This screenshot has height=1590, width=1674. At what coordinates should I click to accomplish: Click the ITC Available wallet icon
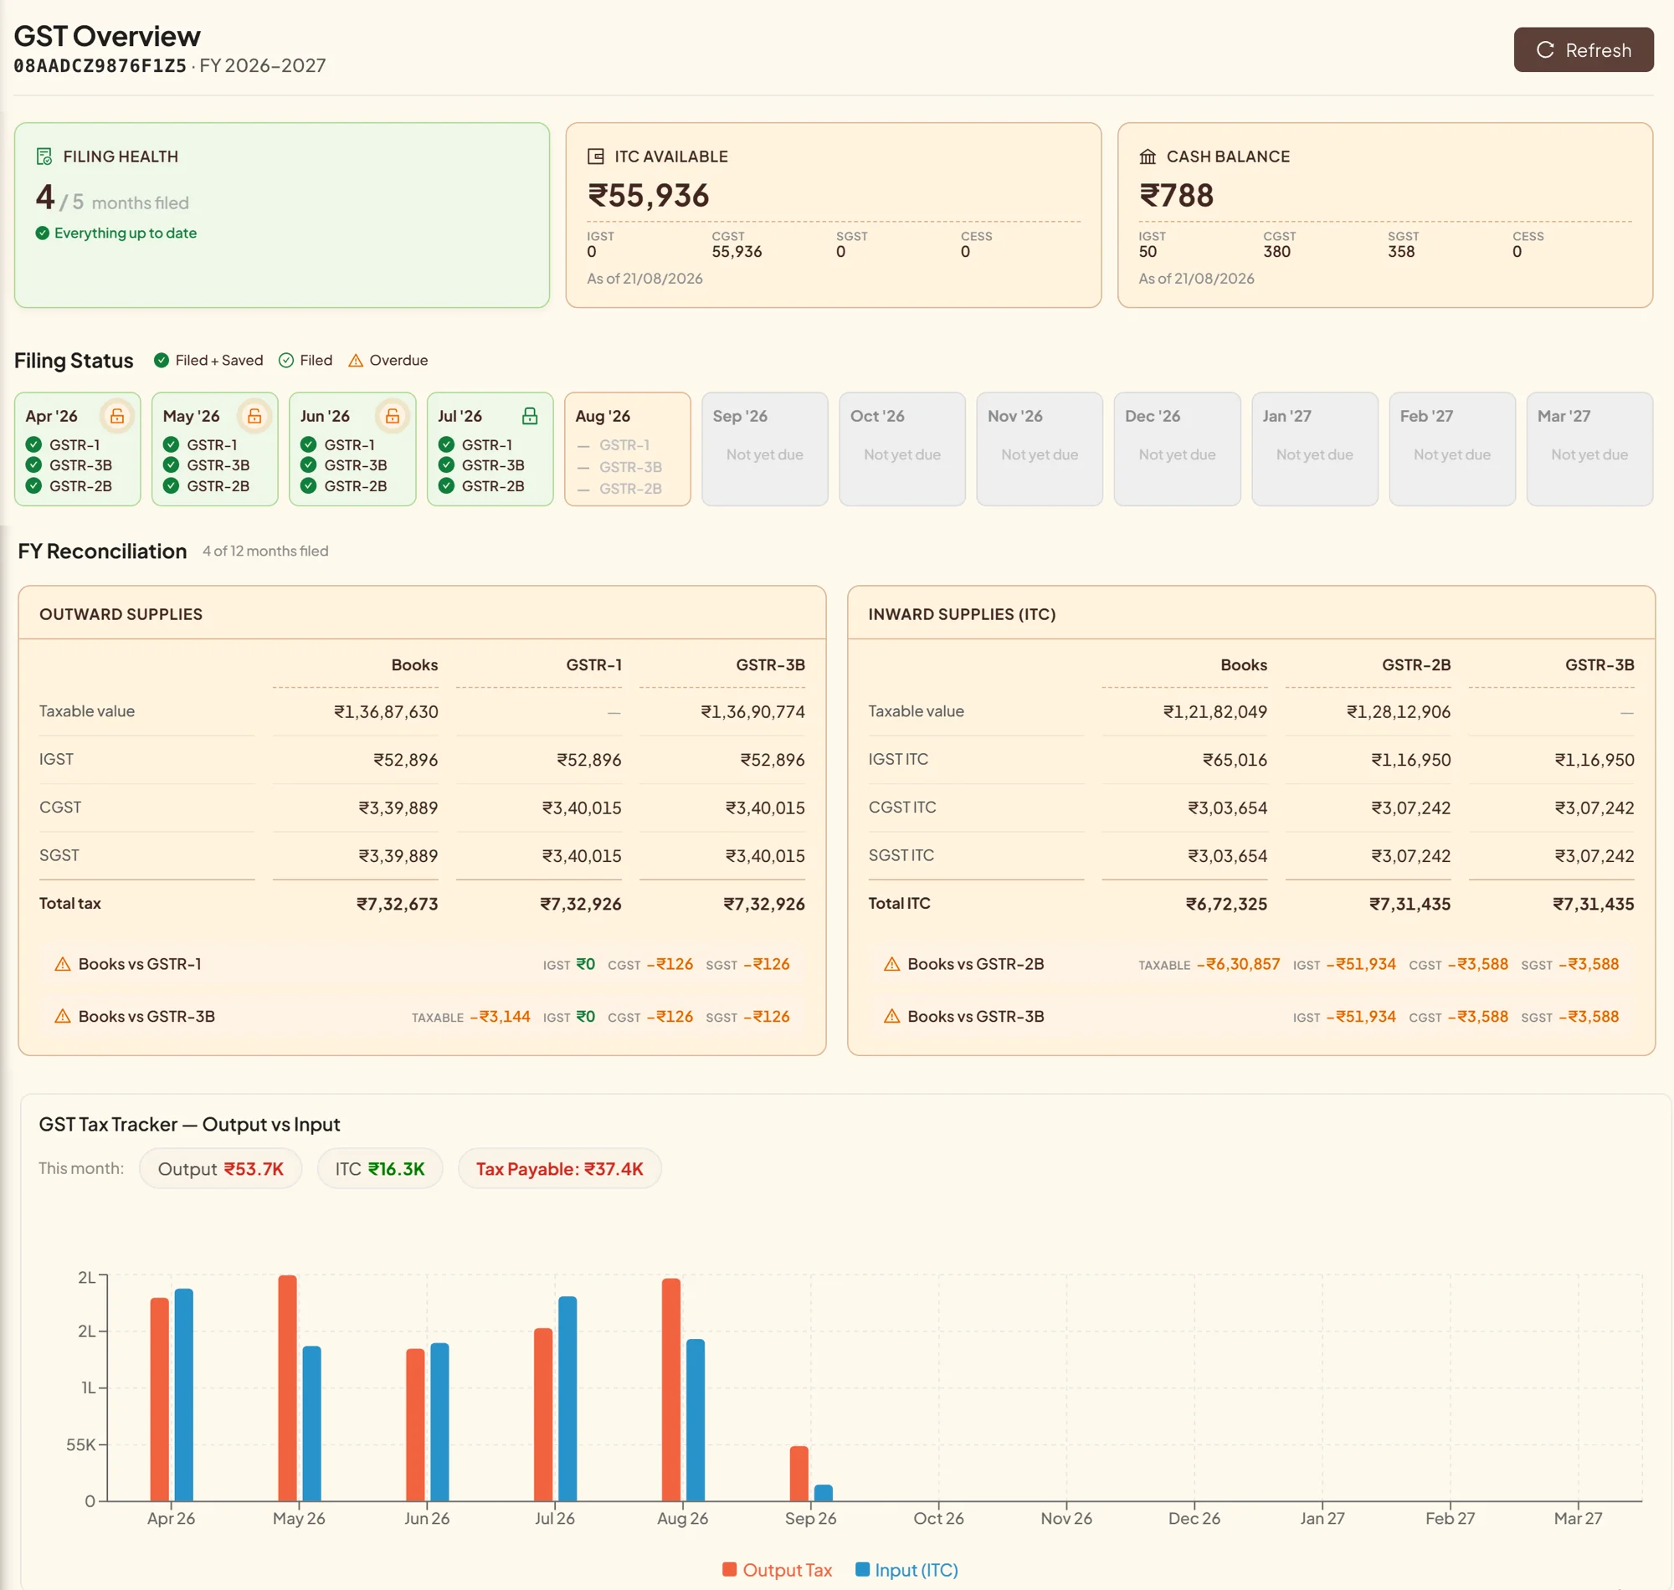tap(596, 156)
